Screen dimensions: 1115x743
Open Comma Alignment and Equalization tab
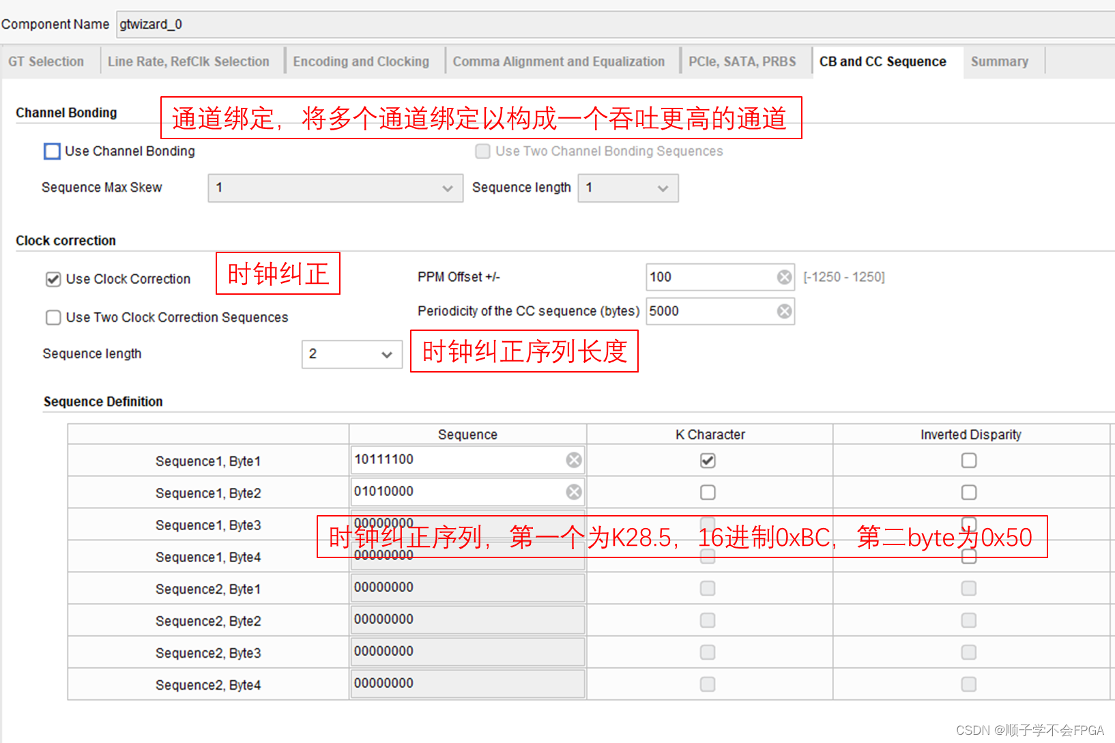[559, 61]
